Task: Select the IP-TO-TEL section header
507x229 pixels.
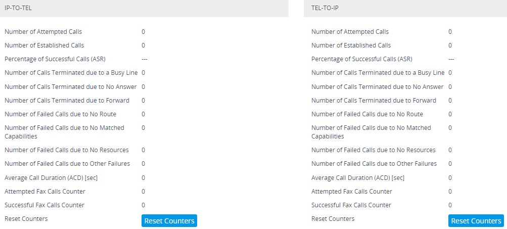Action: tap(144, 9)
